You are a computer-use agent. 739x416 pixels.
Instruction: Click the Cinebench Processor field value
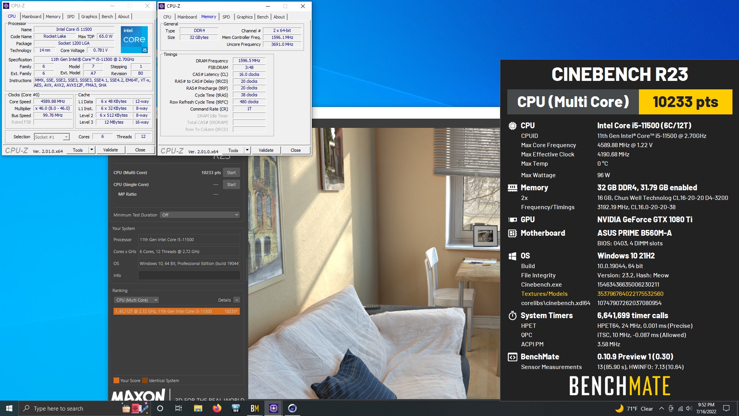pos(189,240)
